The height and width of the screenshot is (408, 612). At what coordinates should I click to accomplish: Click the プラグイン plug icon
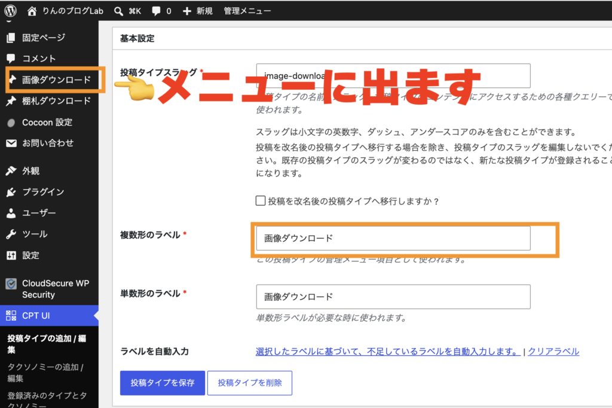click(x=11, y=192)
